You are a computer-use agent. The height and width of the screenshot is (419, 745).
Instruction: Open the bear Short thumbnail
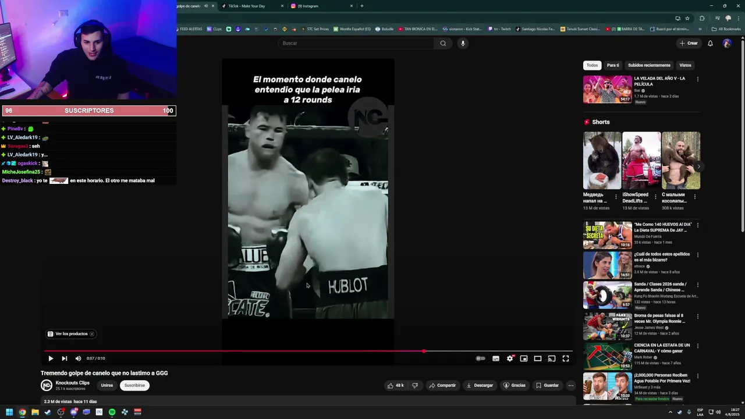602,161
